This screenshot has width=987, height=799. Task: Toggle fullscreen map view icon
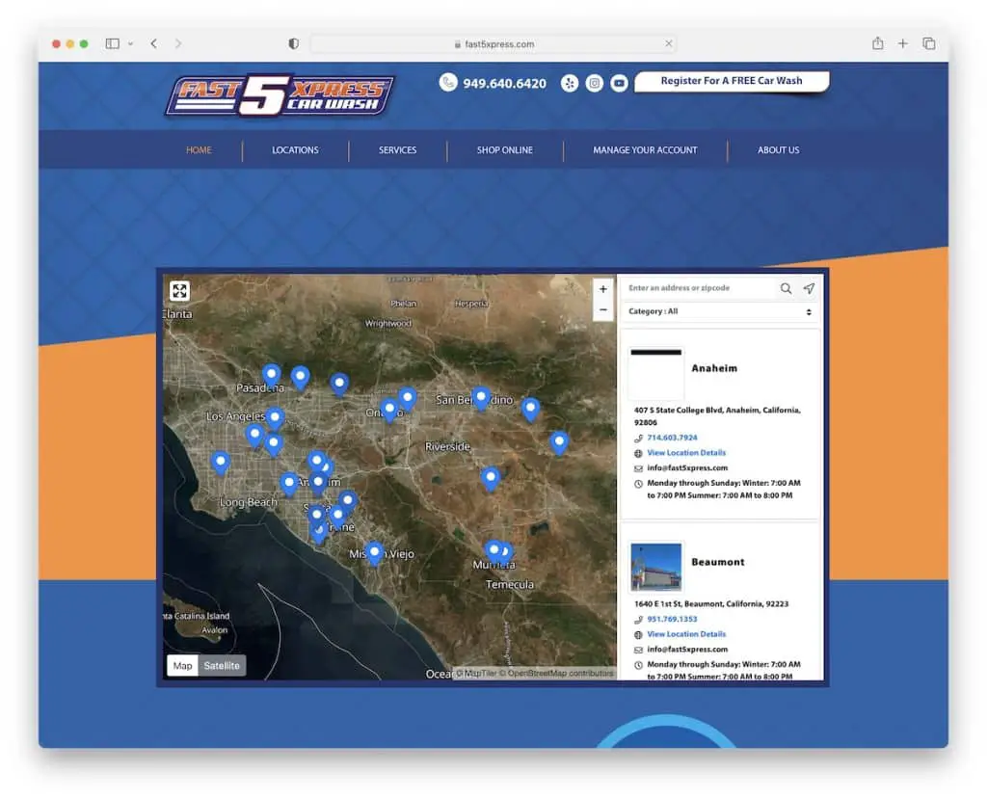coord(179,291)
